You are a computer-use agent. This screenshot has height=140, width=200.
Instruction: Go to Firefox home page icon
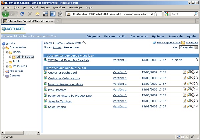click(x=37, y=14)
